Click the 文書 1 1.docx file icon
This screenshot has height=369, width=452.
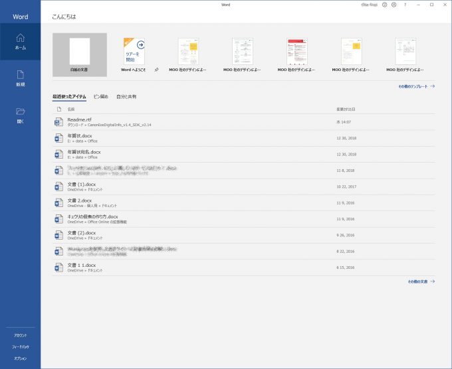pyautogui.click(x=58, y=267)
